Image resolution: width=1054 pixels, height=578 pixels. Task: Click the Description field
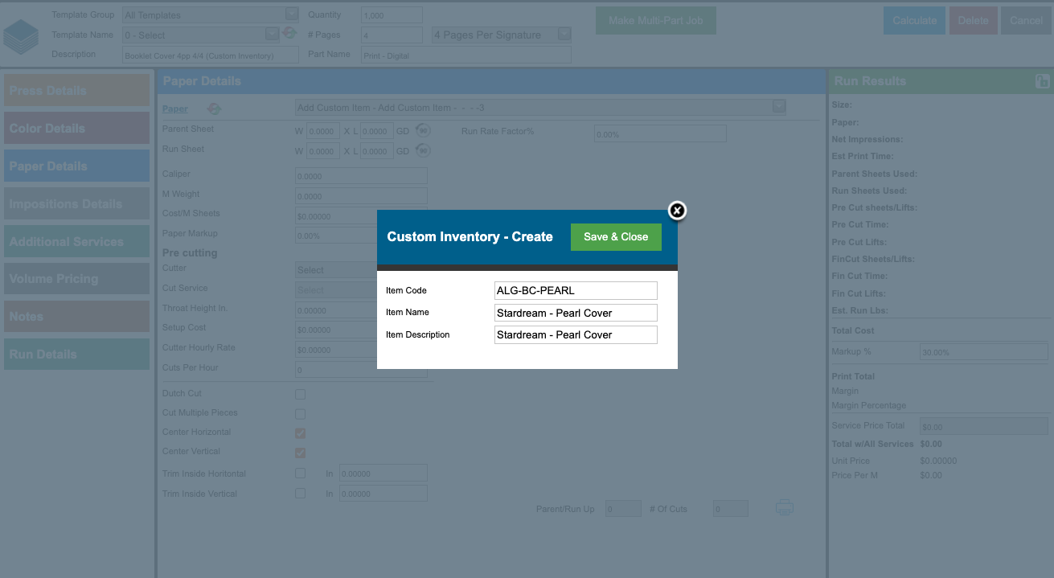pos(211,55)
